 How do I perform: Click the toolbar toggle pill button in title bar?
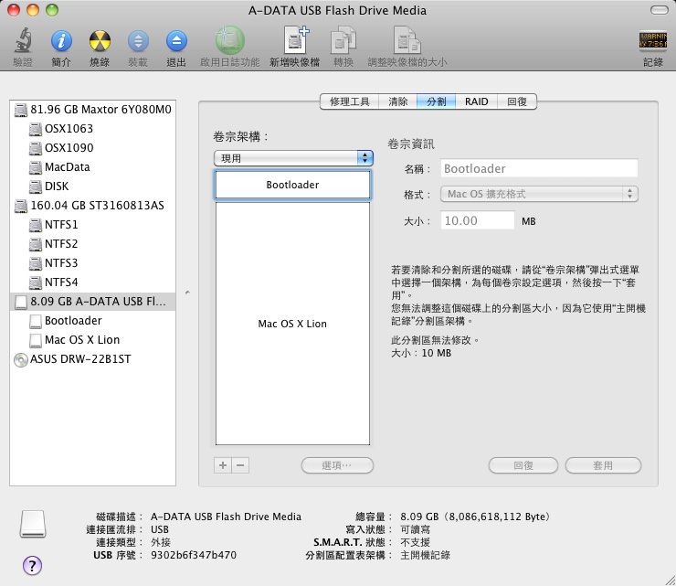point(659,10)
